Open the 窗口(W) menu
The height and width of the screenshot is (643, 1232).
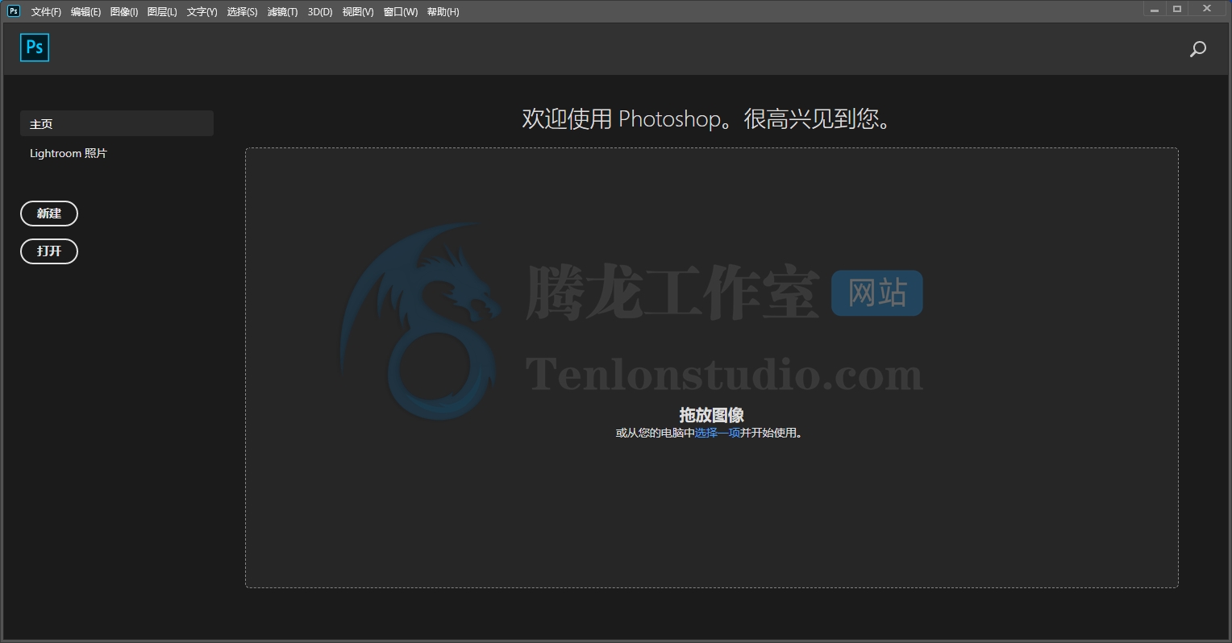pos(401,12)
